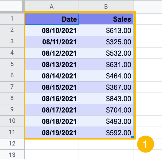Select row 5 header
This screenshot has height=159, width=162.
(x=12, y=64)
